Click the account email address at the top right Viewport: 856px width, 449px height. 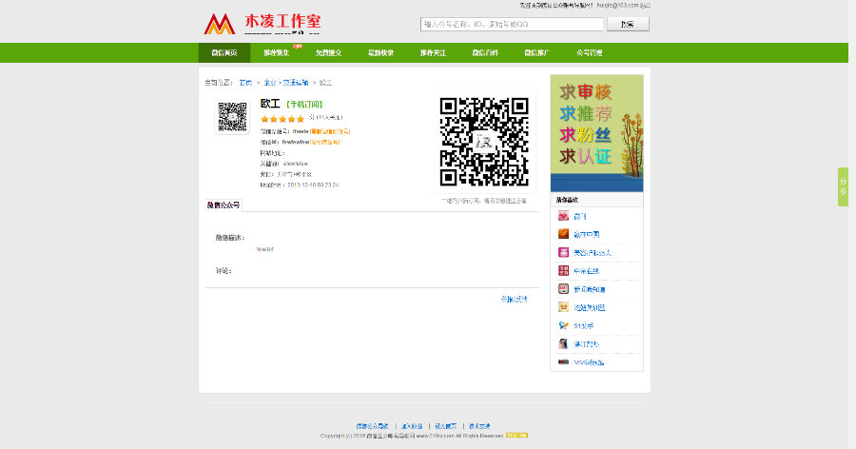tap(617, 6)
